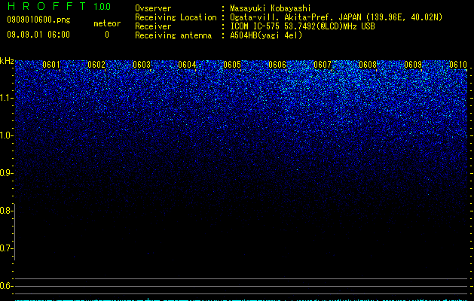
Task: Click the 0604 time marker
Action: (187, 65)
